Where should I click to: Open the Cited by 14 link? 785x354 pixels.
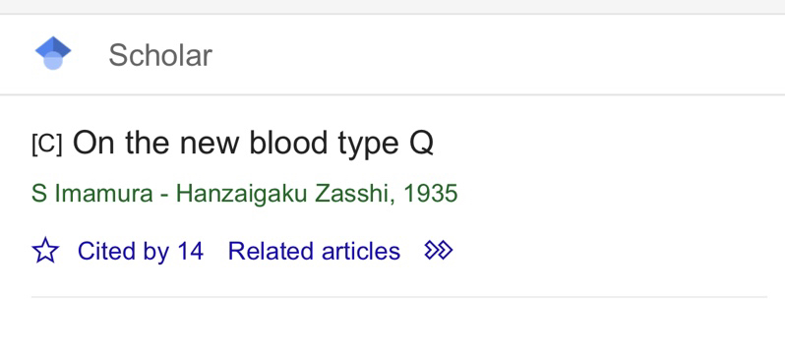pos(140,251)
